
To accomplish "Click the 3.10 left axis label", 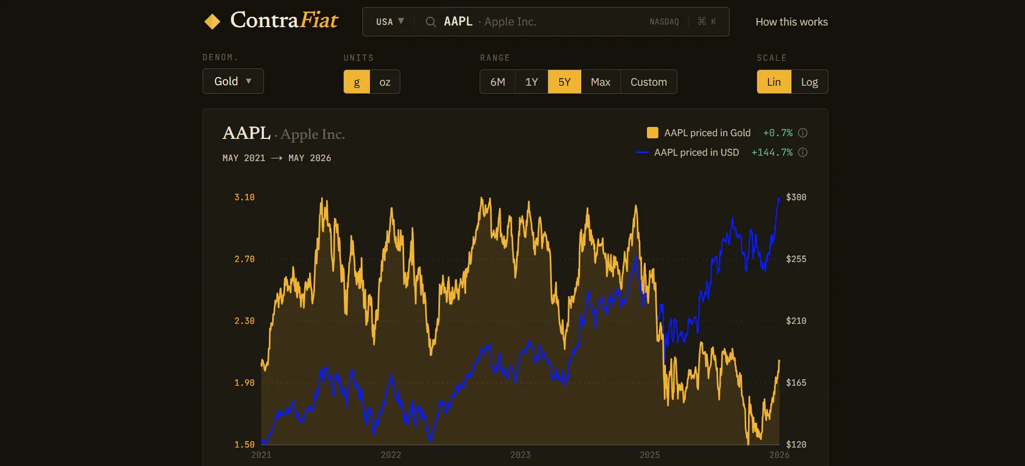I will [x=244, y=197].
